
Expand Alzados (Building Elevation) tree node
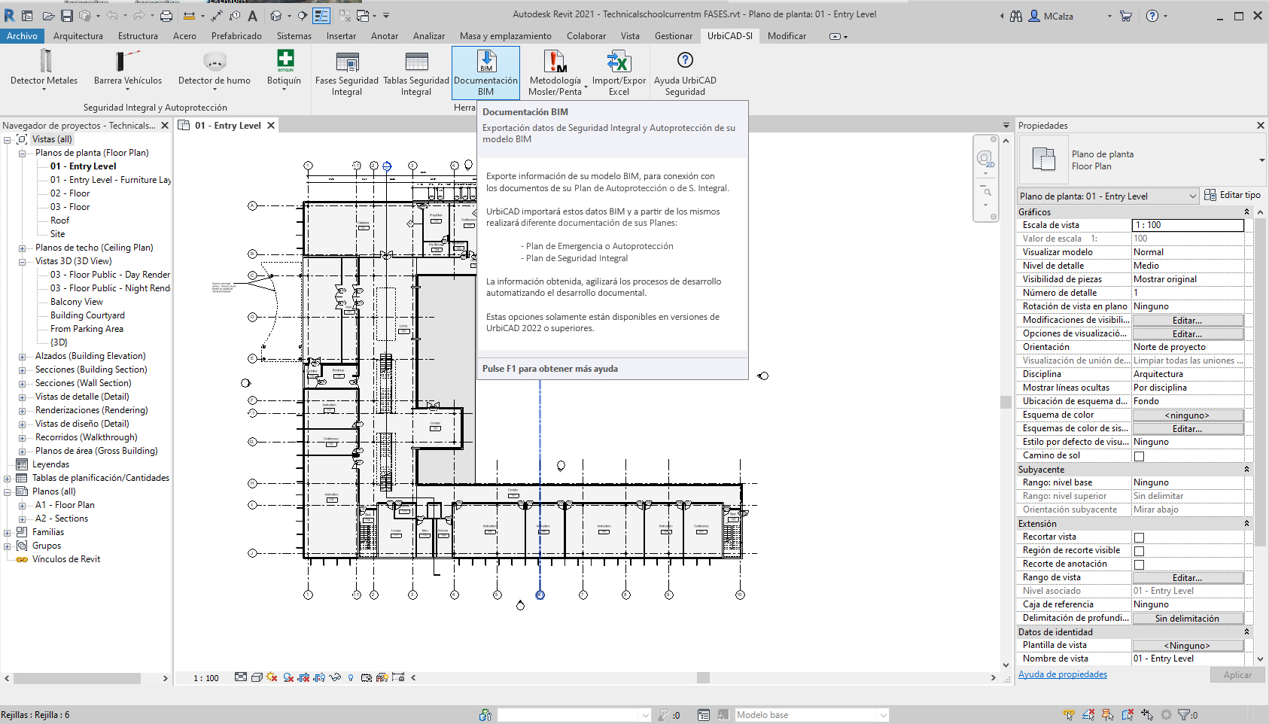click(x=23, y=357)
